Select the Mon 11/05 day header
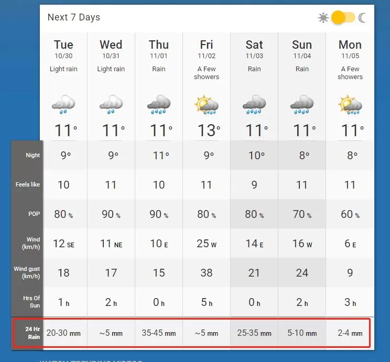This screenshot has width=390, height=362. [x=350, y=49]
